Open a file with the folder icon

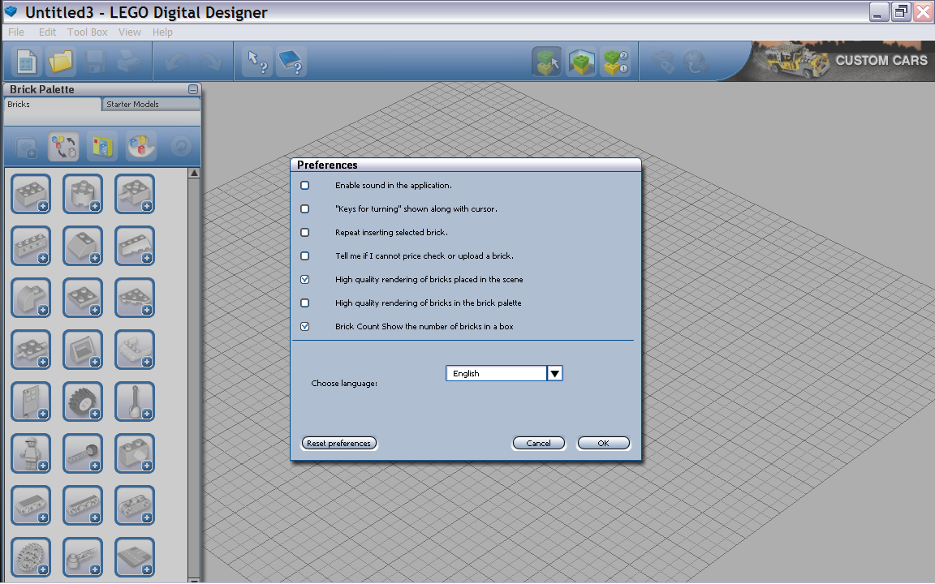[60, 62]
